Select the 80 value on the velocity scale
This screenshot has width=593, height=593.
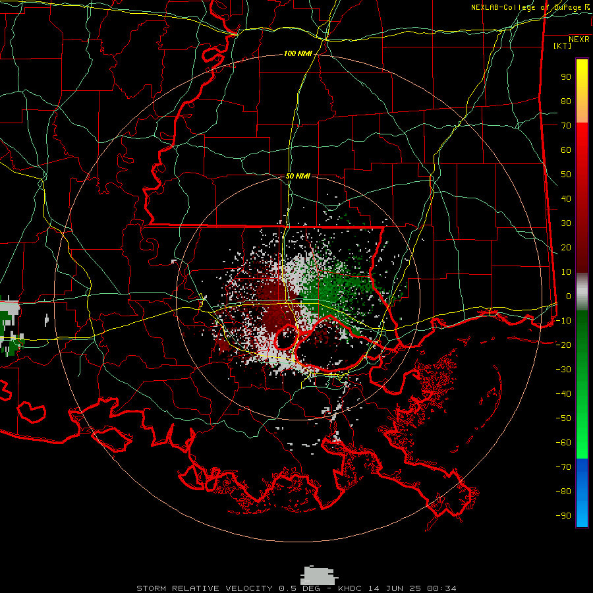pos(566,101)
